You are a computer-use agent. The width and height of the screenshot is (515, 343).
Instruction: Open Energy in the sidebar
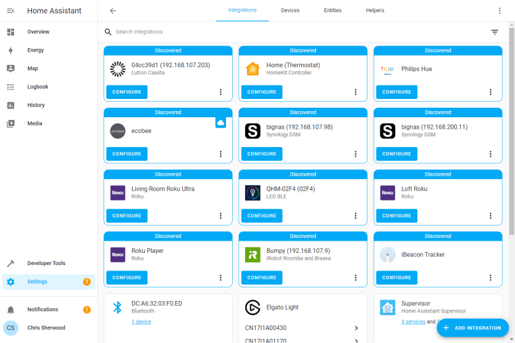(49, 50)
